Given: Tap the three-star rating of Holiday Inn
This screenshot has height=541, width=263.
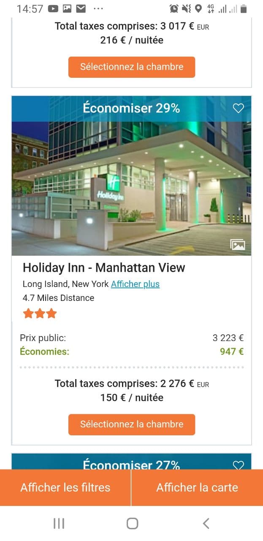Looking at the screenshot, I should (40, 314).
